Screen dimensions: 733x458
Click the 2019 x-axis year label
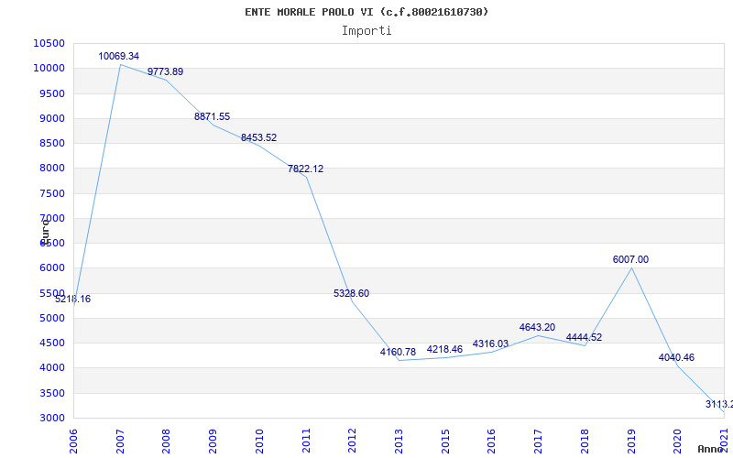[x=631, y=442]
